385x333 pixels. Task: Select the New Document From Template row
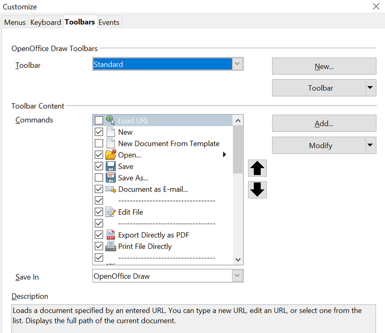coord(163,143)
